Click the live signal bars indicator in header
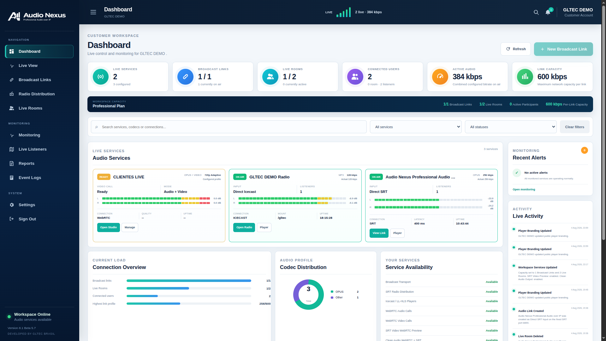This screenshot has height=341, width=606. (x=343, y=12)
